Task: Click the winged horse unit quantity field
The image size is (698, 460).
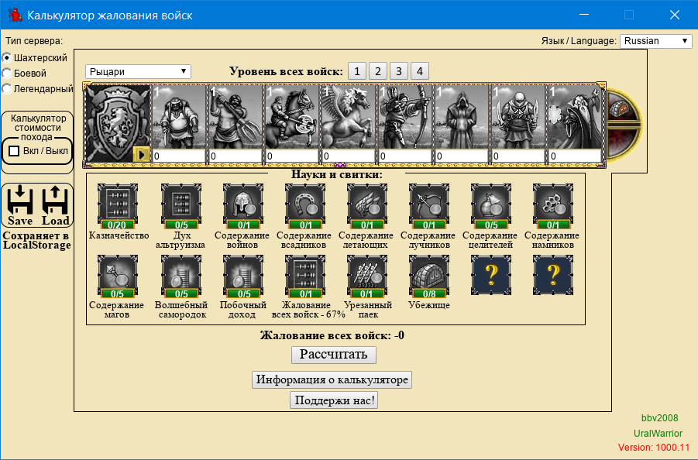Action: click(348, 156)
